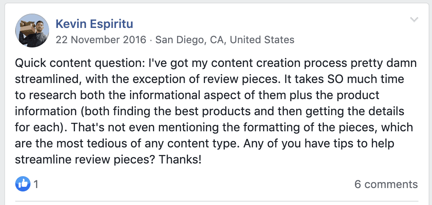This screenshot has height=205, width=432.
Task: Open Kevin Espiritu's profile picture
Action: [x=32, y=30]
